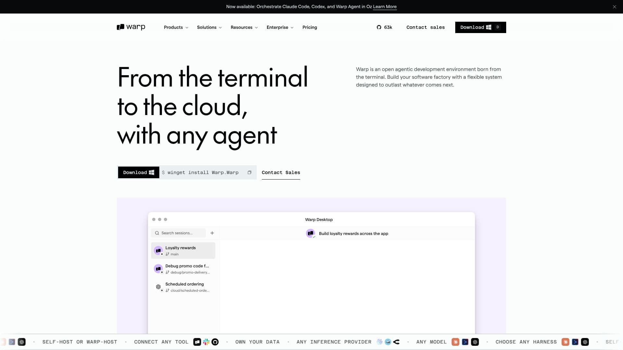
Task: Select the Loyalty rewards session
Action: [183, 251]
